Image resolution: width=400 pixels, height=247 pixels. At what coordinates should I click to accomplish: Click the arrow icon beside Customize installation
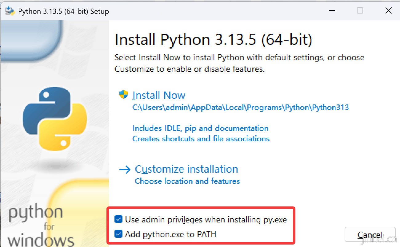coord(125,170)
